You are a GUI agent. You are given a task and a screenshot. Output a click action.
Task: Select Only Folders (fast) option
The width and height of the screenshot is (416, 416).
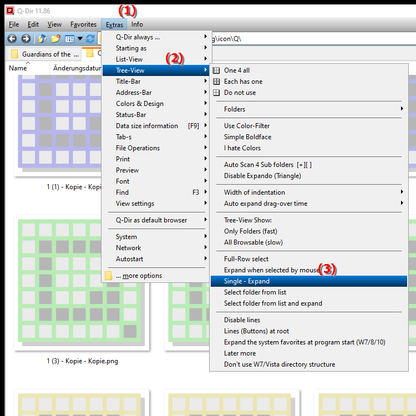point(309,231)
